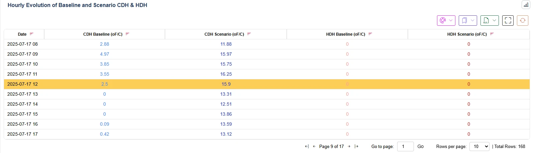Image resolution: width=533 pixels, height=153 pixels.
Task: Click the Date column header
Action: [x=22, y=34]
